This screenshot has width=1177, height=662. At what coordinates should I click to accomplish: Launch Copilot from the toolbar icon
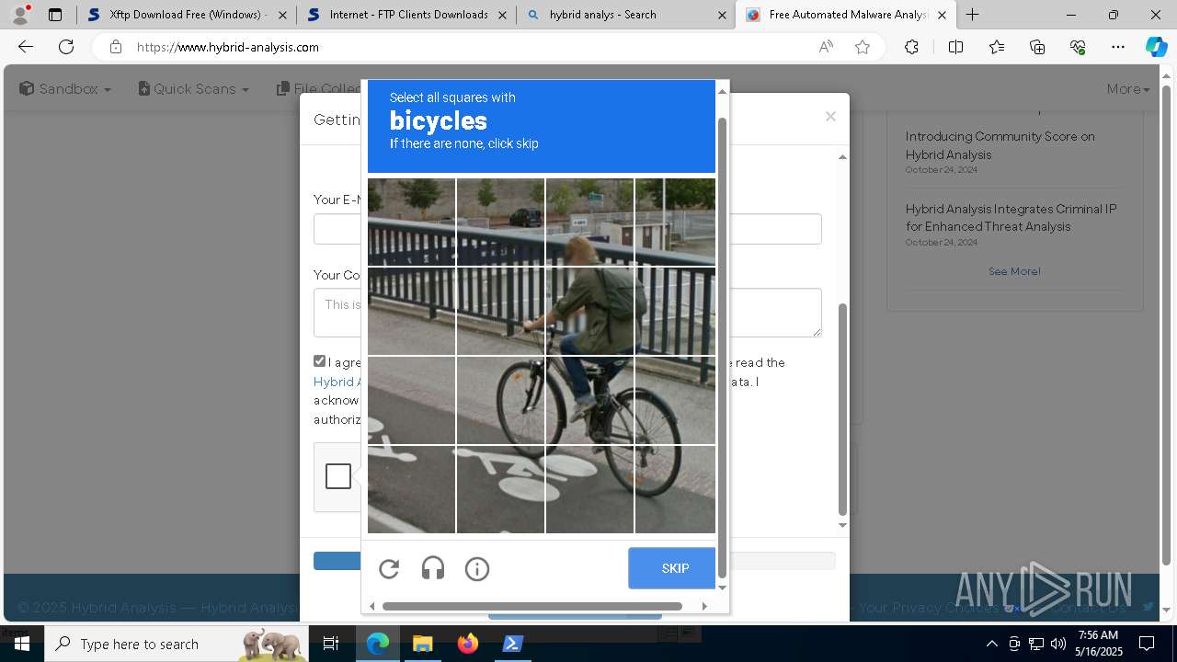pyautogui.click(x=1156, y=47)
